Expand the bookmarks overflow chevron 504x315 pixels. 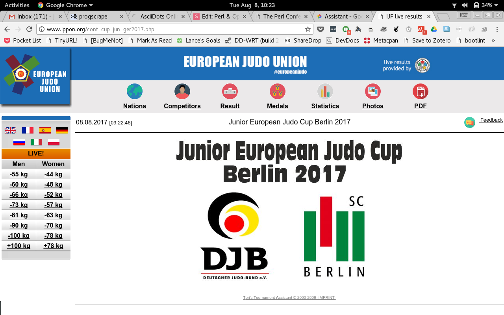(x=493, y=41)
